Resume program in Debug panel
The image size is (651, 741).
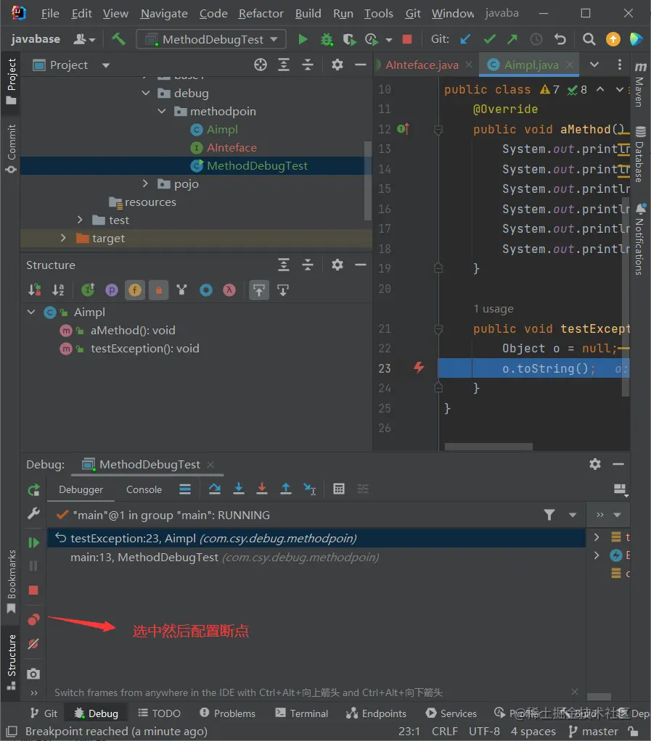click(x=33, y=542)
